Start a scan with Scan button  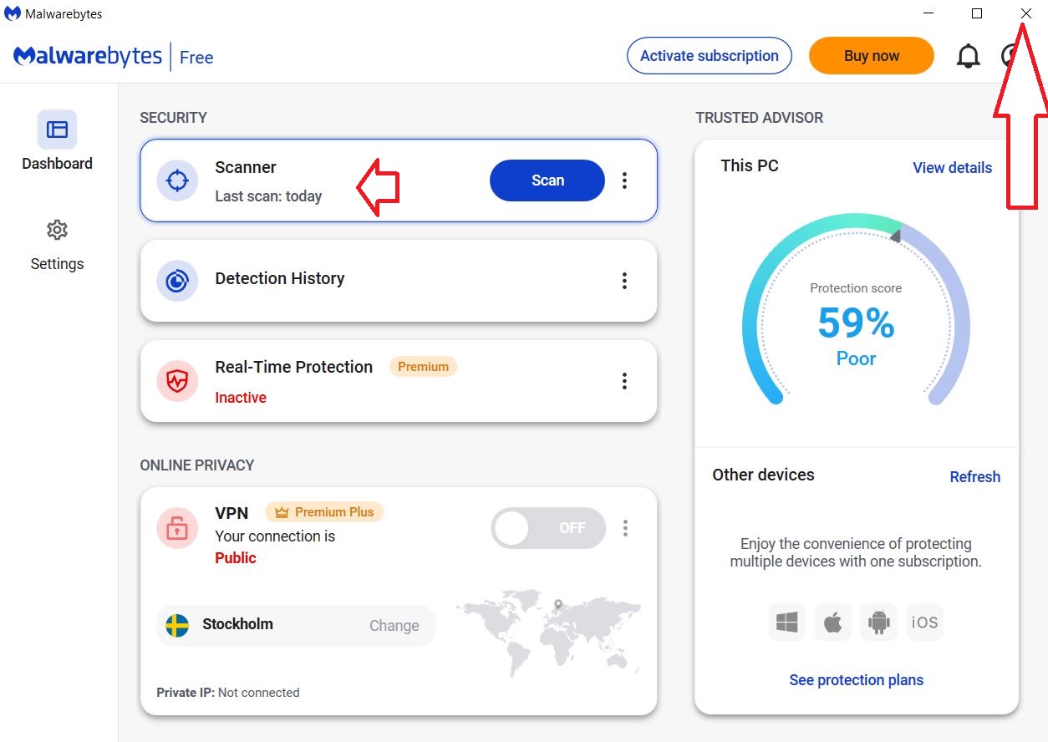(x=547, y=180)
